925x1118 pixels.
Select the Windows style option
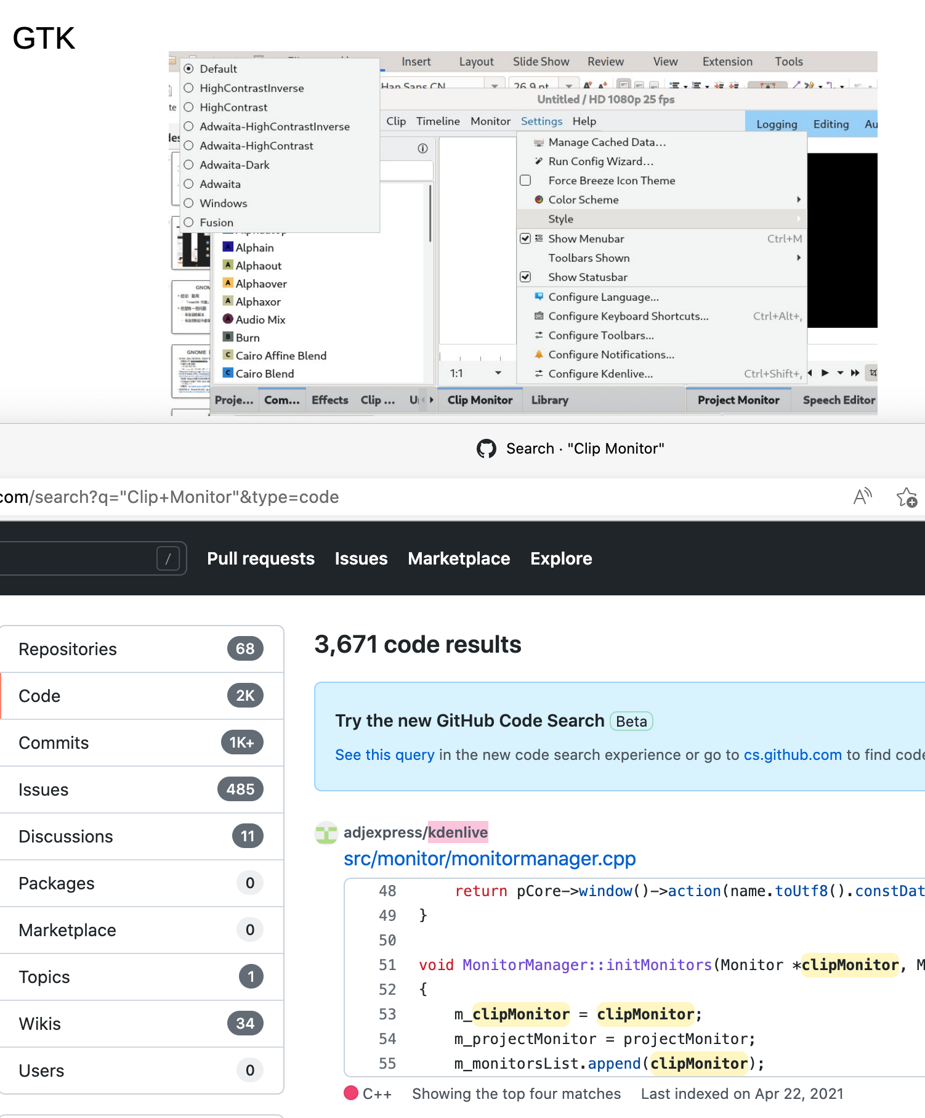[188, 203]
